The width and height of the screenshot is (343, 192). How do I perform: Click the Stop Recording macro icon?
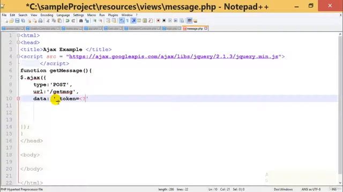[164, 21]
